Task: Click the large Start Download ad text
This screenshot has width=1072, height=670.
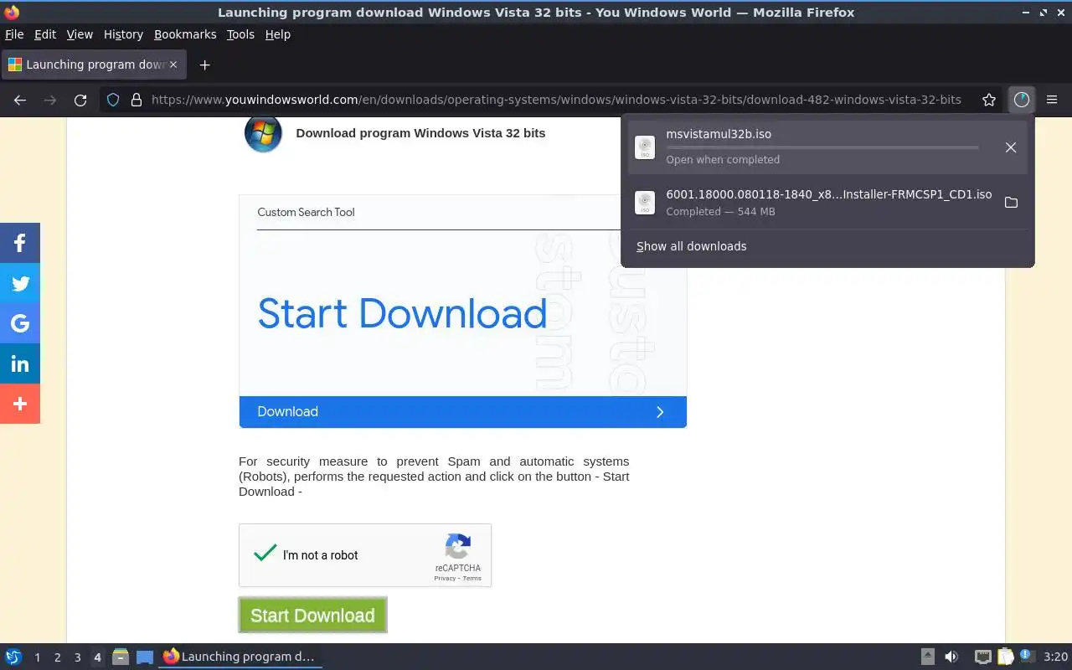Action: pos(402,314)
